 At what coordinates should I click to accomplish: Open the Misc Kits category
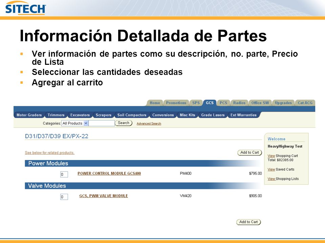[187, 115]
